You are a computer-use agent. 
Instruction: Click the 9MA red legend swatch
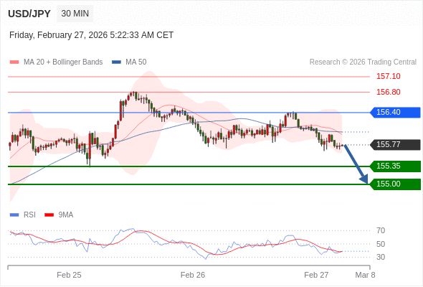(x=49, y=215)
